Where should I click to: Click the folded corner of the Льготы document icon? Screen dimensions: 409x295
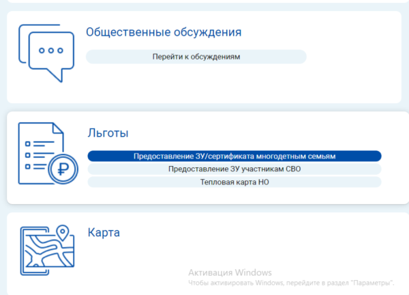point(59,128)
